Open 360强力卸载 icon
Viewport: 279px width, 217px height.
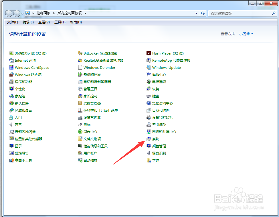pyautogui.click(x=11, y=53)
